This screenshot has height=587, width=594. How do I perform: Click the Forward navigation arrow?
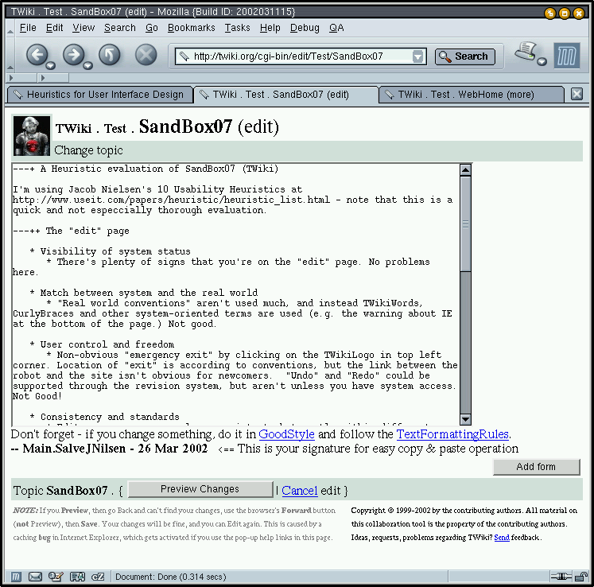[73, 55]
